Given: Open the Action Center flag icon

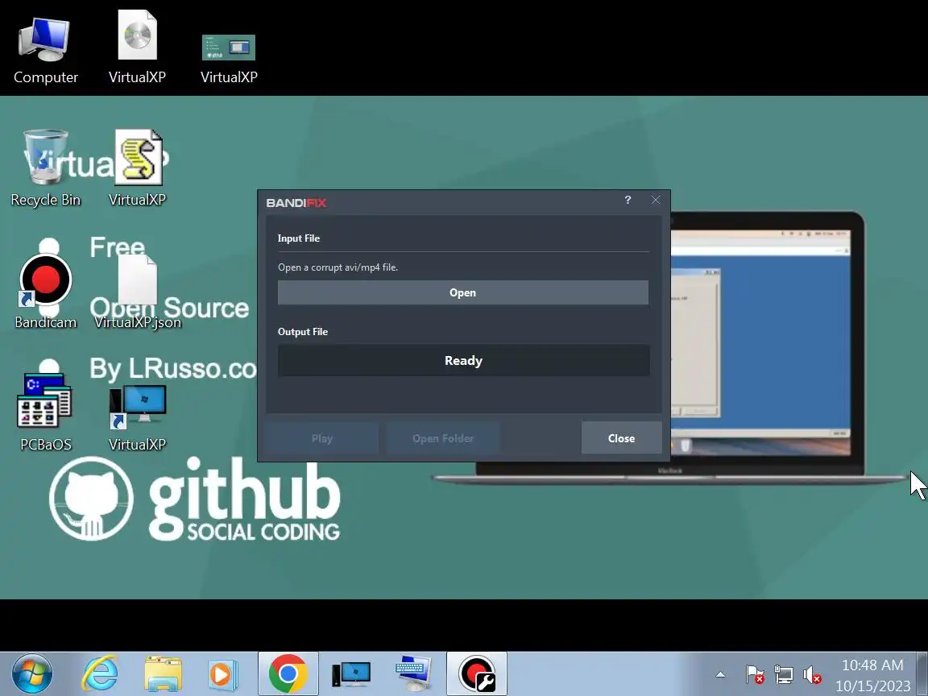Looking at the screenshot, I should coord(755,674).
